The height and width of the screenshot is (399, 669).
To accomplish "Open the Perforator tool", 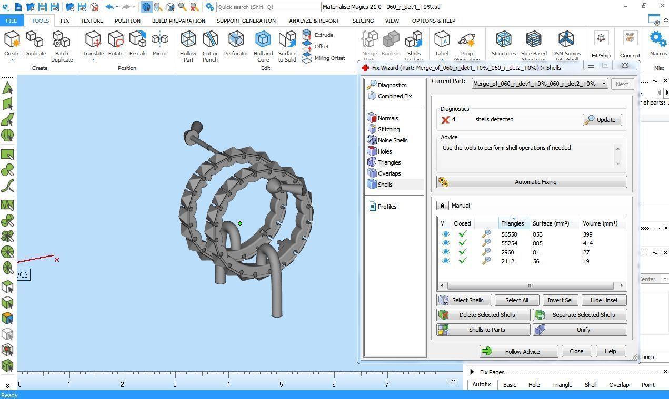I will pyautogui.click(x=236, y=44).
